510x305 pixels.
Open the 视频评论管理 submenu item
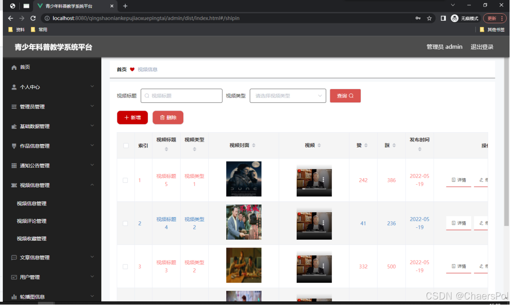(31, 221)
